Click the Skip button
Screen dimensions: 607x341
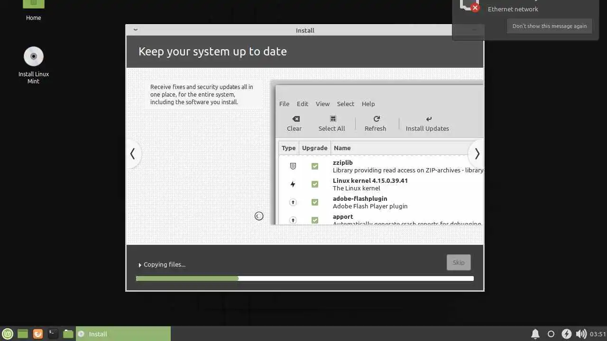click(x=459, y=262)
